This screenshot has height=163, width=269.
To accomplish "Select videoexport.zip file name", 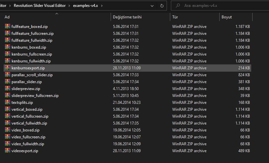I will tap(25, 151).
